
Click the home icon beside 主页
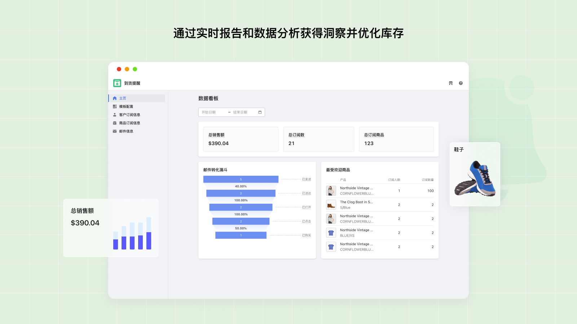[x=115, y=98]
